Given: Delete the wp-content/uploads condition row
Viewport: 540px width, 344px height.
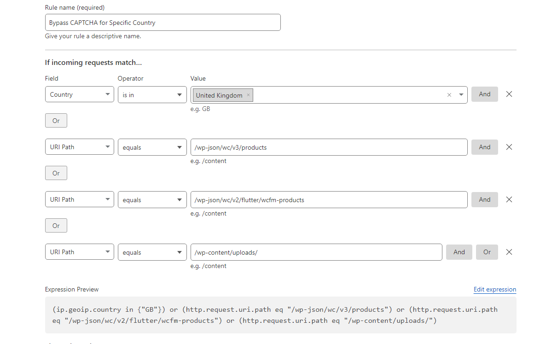Looking at the screenshot, I should [x=509, y=252].
